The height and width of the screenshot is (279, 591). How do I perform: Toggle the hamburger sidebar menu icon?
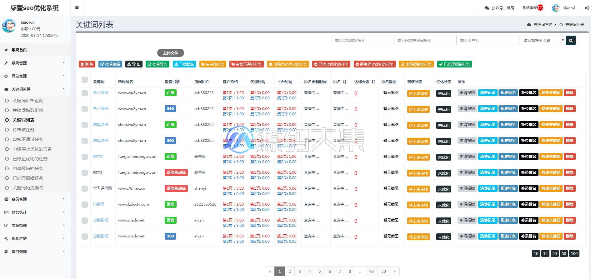tap(77, 7)
